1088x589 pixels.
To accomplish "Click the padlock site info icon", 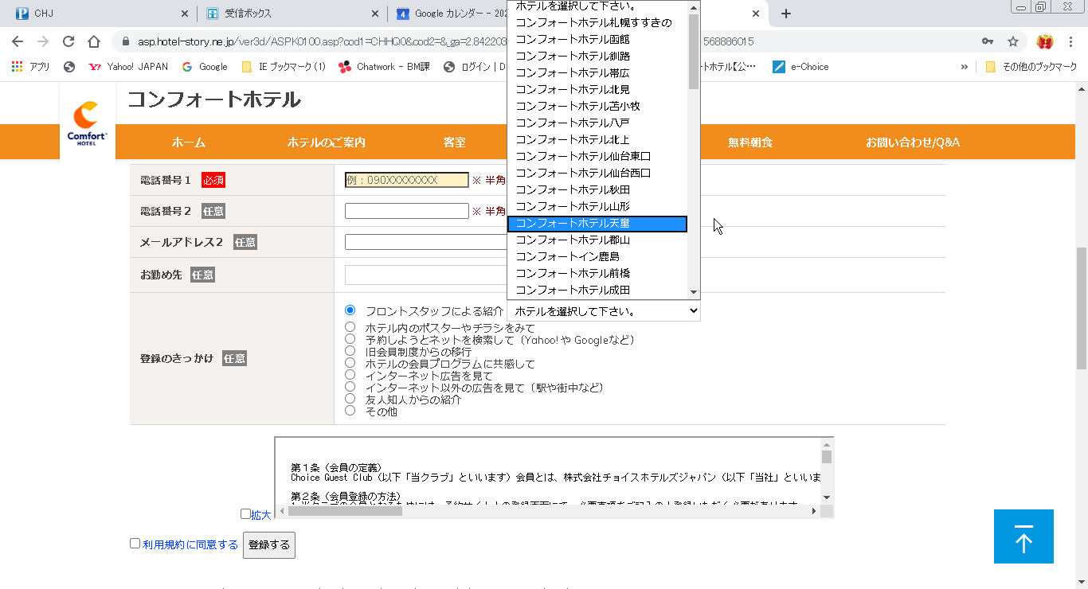I will click(126, 41).
